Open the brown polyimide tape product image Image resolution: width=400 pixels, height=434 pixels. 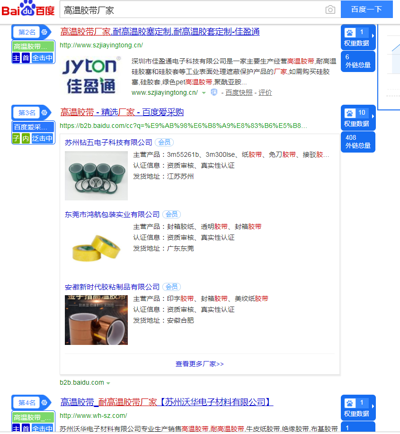(96, 320)
